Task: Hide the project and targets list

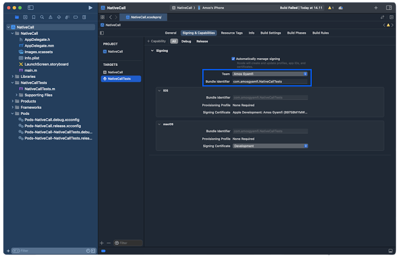Action: click(x=102, y=33)
